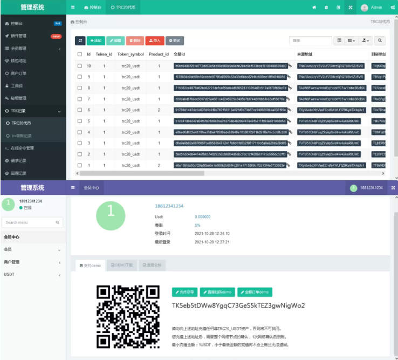The image size is (398, 360).
Task: Tick the checkbox for row Id 8
Action: click(80, 88)
